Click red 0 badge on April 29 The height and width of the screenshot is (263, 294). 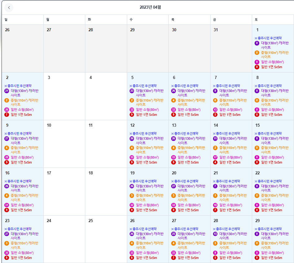[x=257, y=258]
